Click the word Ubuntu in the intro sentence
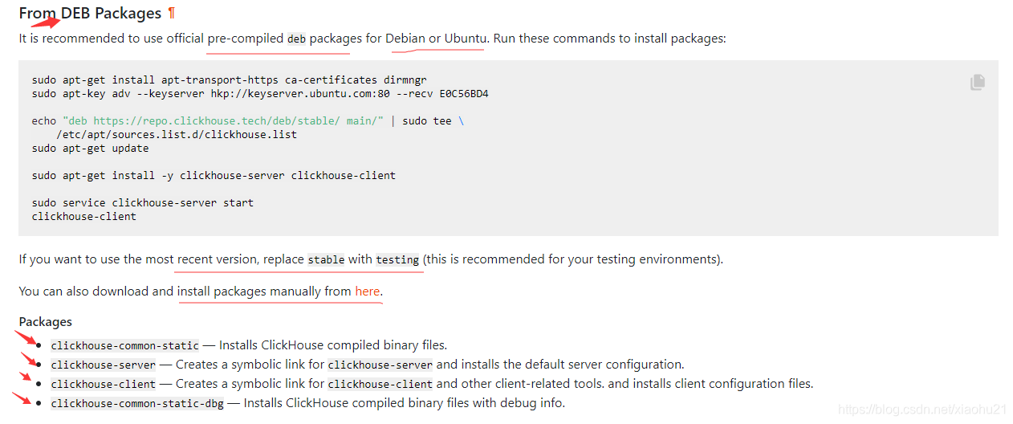Image resolution: width=1013 pixels, height=424 pixels. coord(466,39)
